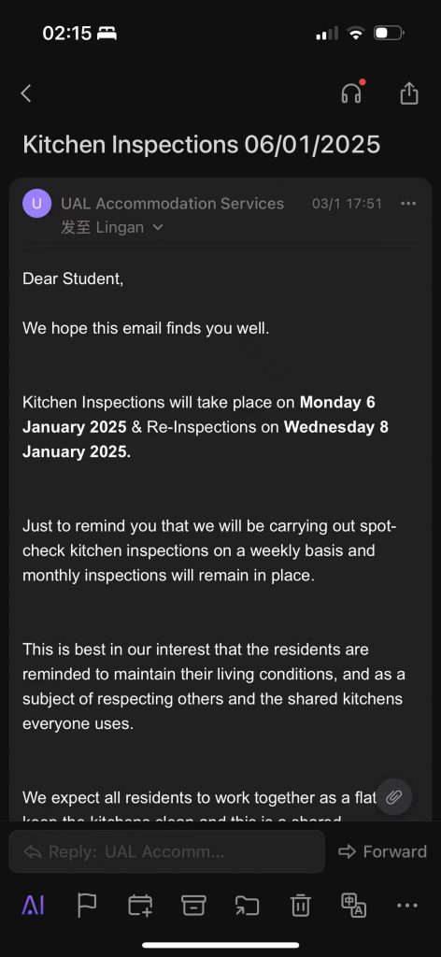Image resolution: width=441 pixels, height=957 pixels.
Task: Open the AI assistant icon
Action: tap(33, 906)
